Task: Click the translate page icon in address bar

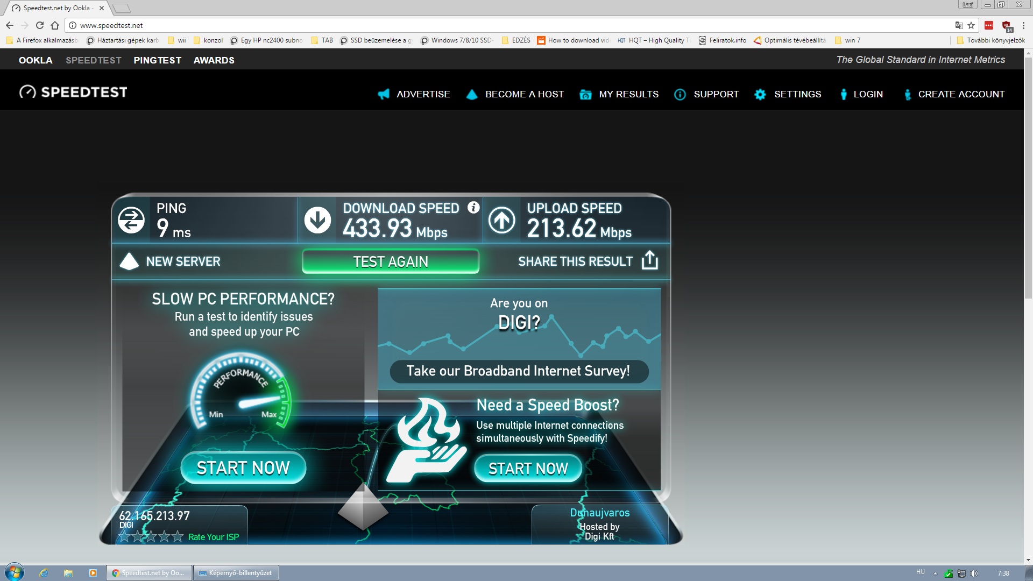Action: click(x=959, y=25)
